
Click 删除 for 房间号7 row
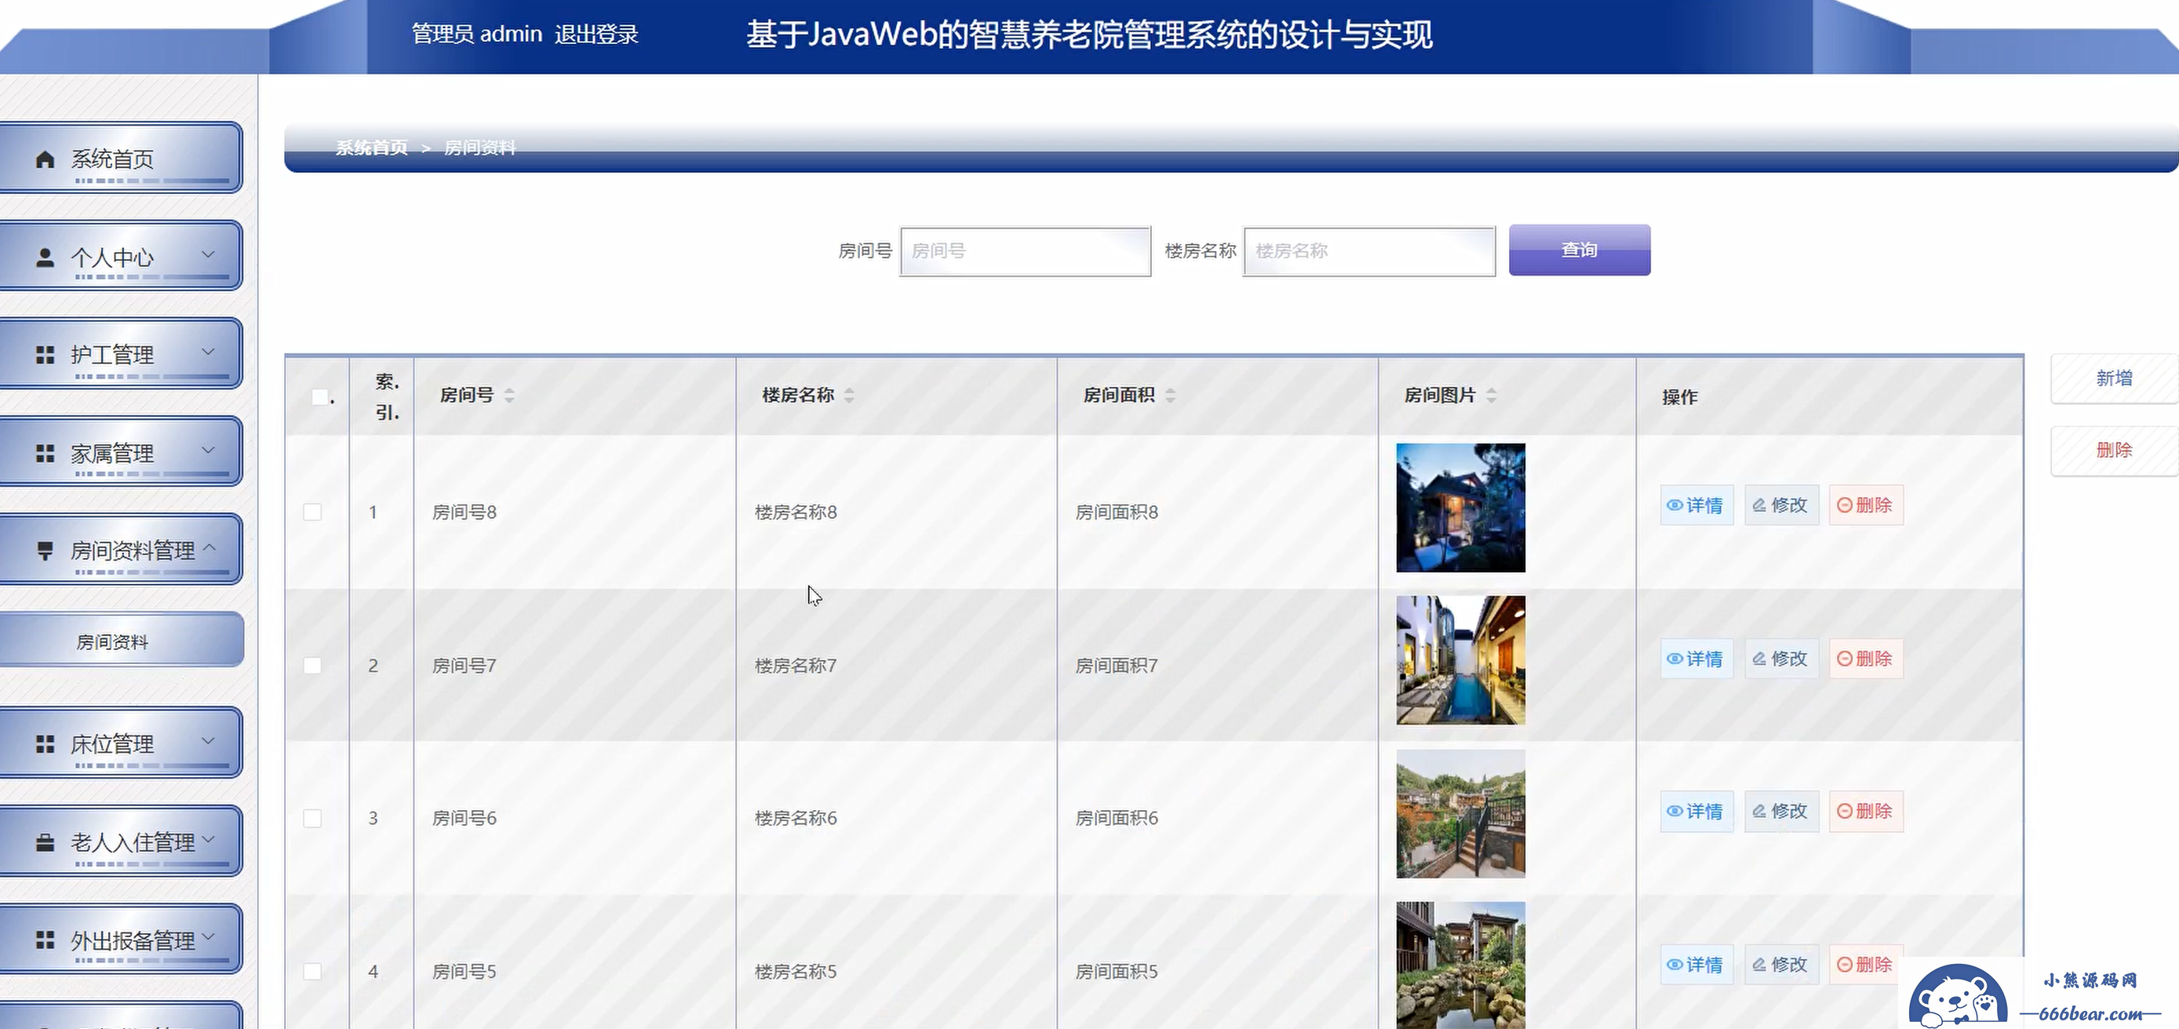click(1866, 659)
